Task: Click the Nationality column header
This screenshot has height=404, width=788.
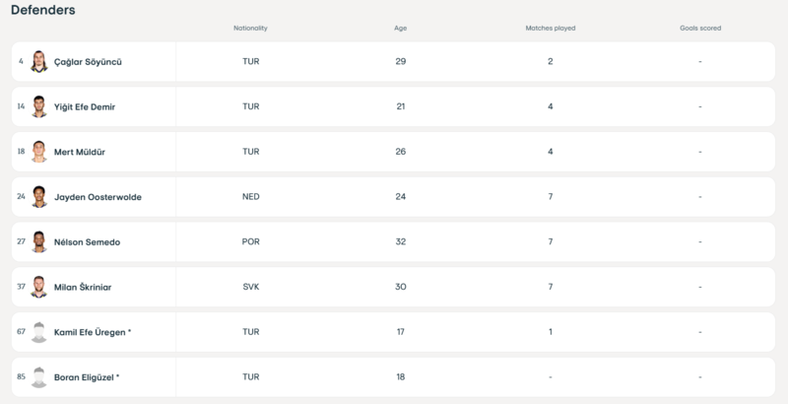Action: click(250, 28)
